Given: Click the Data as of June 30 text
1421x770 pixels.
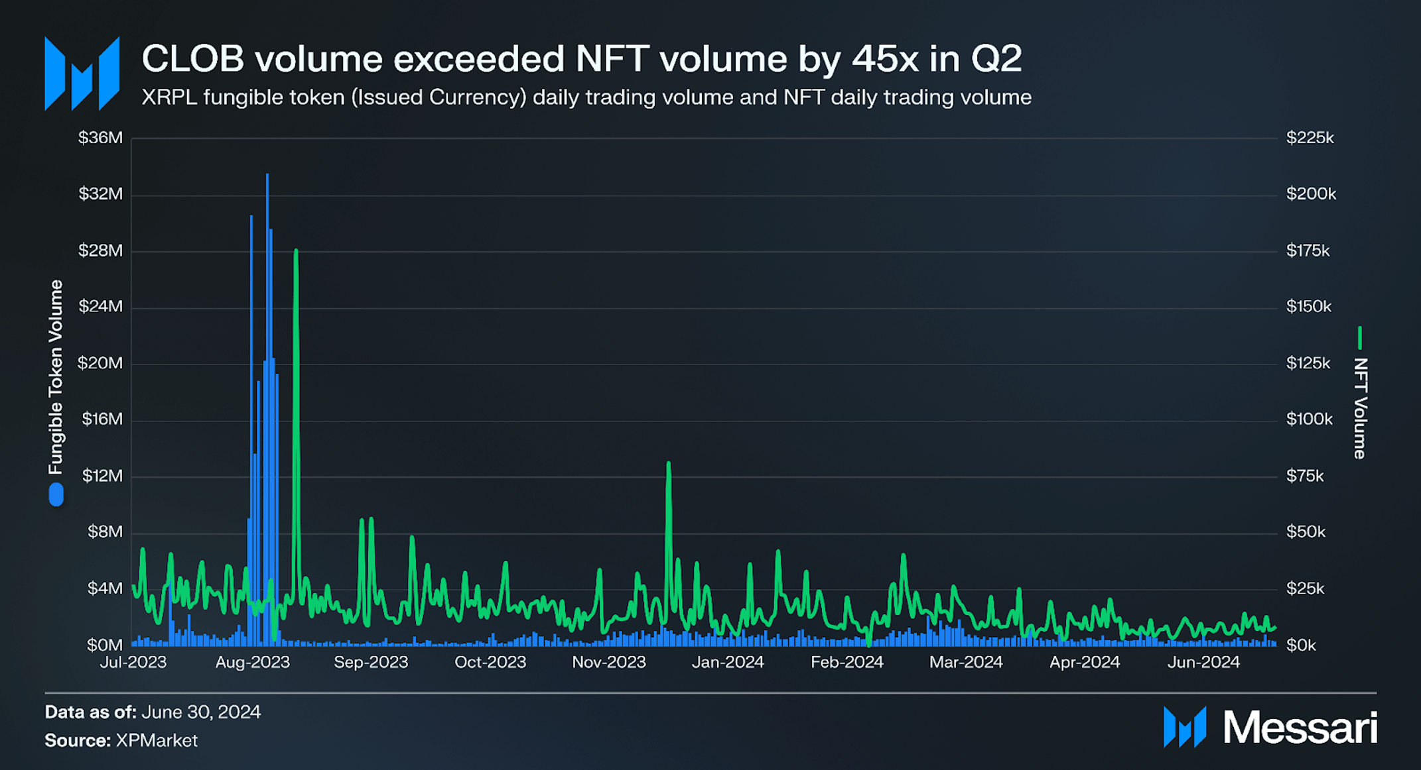Looking at the screenshot, I should tap(153, 712).
